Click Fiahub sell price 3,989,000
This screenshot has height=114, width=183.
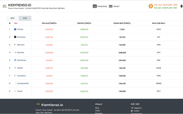(x=84, y=29)
